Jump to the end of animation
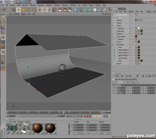Image resolution: width=156 pixels, height=139 pixels. tap(81, 116)
